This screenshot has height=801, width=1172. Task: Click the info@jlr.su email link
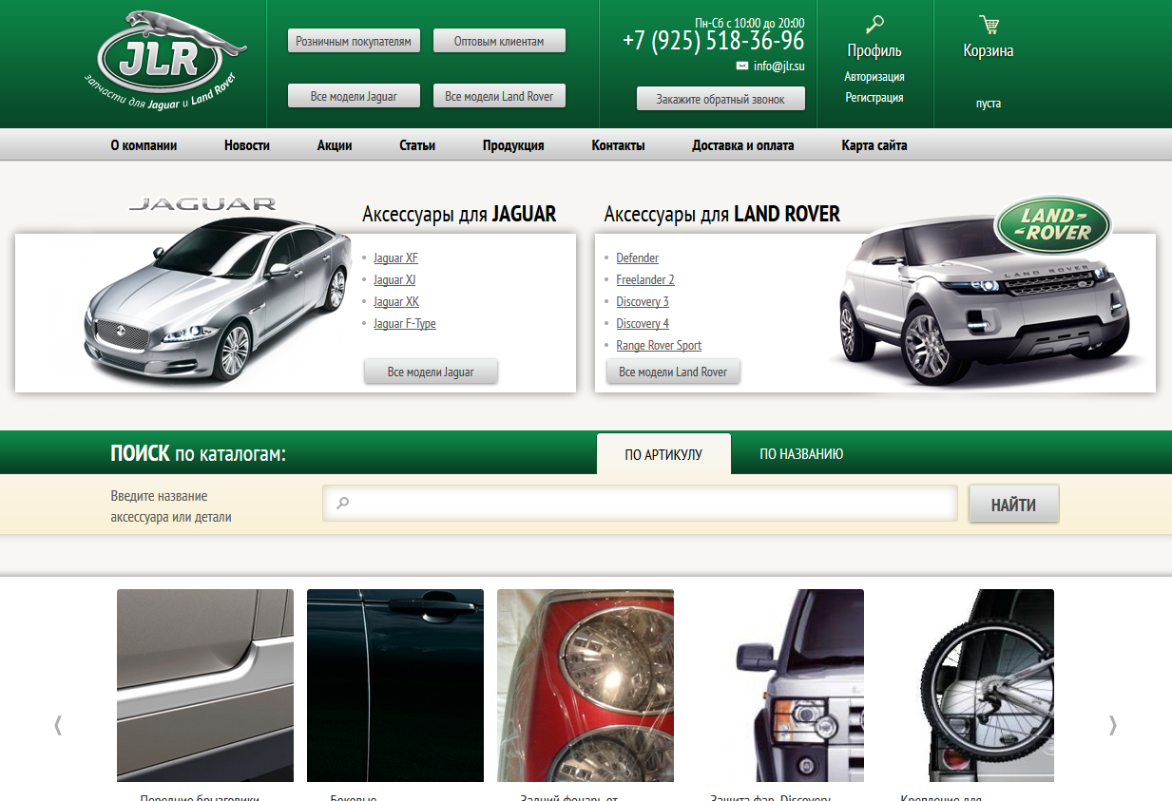(779, 66)
